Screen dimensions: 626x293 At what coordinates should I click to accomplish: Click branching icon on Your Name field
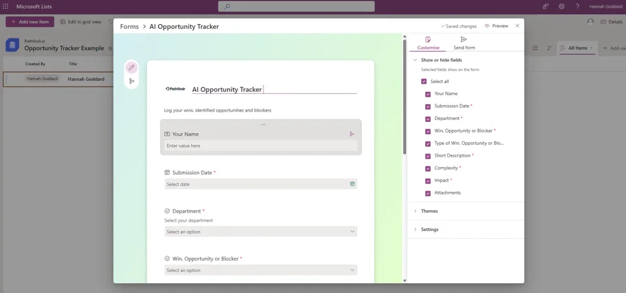tap(351, 134)
